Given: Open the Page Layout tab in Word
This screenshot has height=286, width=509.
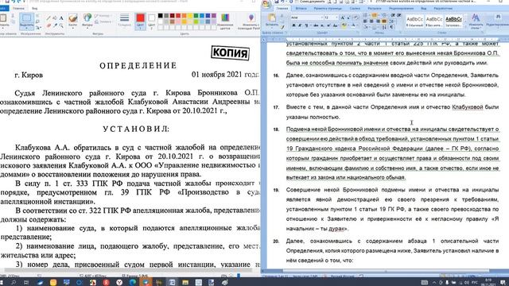Looking at the screenshot, I should pos(327,9).
